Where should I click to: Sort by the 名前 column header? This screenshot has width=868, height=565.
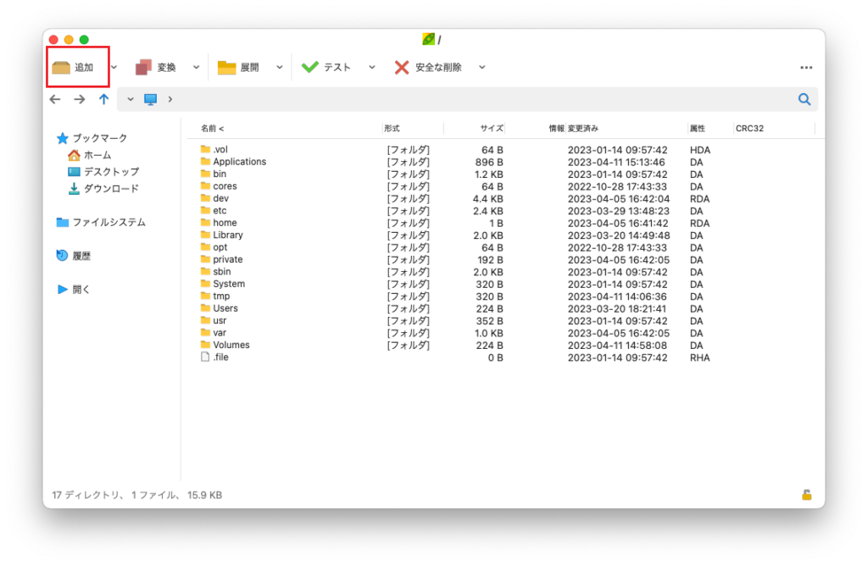[212, 129]
